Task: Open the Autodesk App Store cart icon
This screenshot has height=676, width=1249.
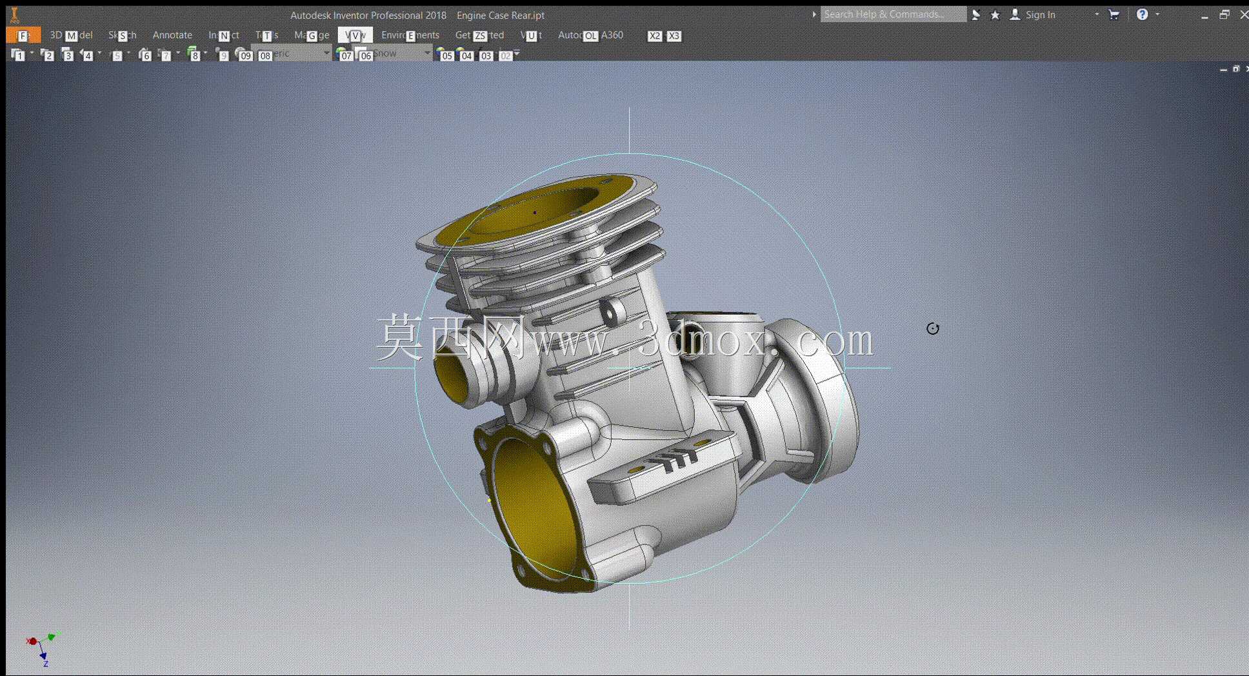Action: [1114, 14]
